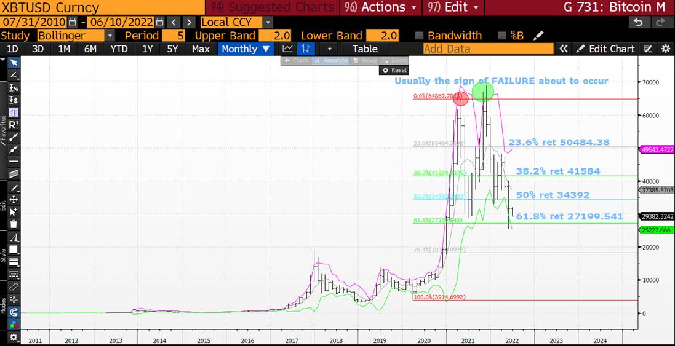Viewport: 675px width, 346px height.
Task: Select the arrow pointer tool
Action: pyautogui.click(x=14, y=63)
